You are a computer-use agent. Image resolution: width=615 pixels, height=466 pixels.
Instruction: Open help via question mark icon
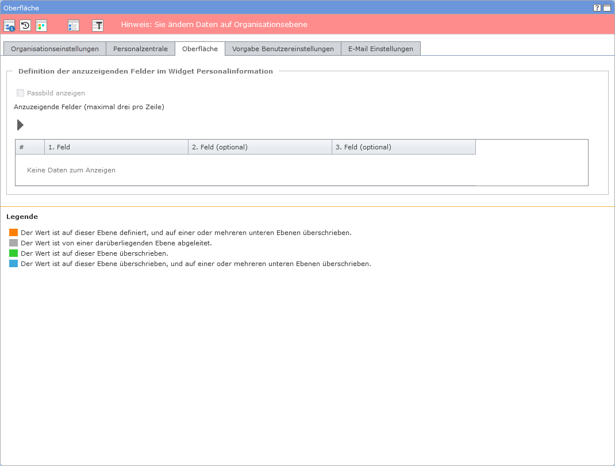(597, 8)
